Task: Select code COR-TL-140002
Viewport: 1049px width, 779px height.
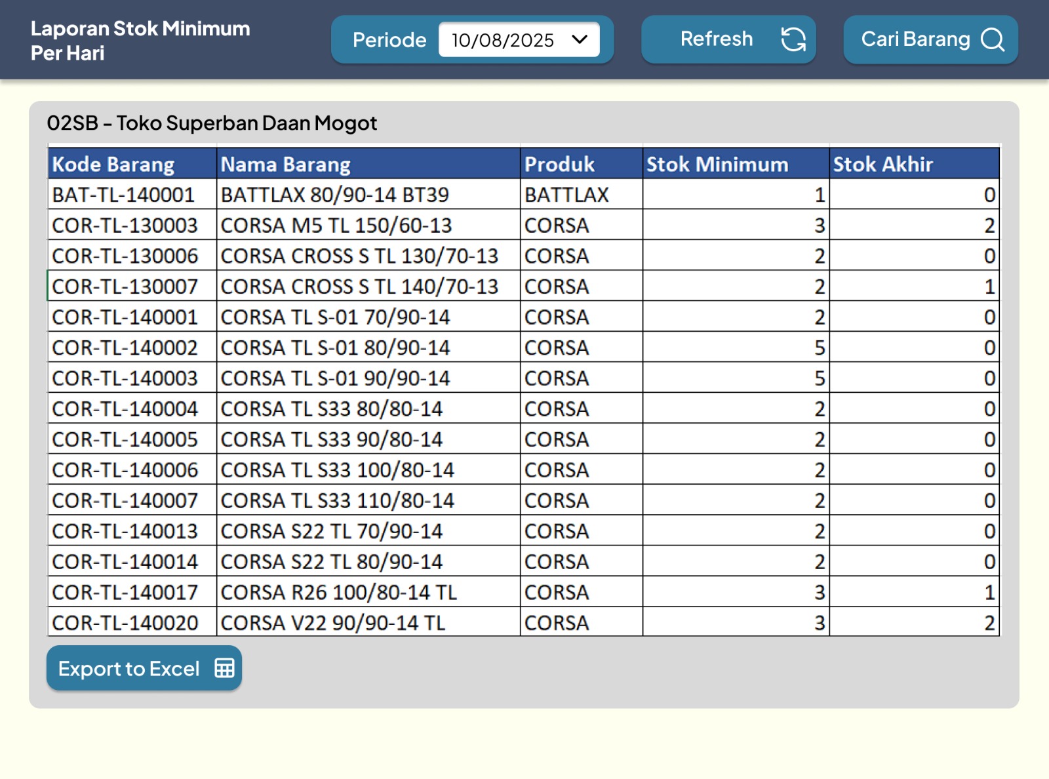Action: click(132, 348)
